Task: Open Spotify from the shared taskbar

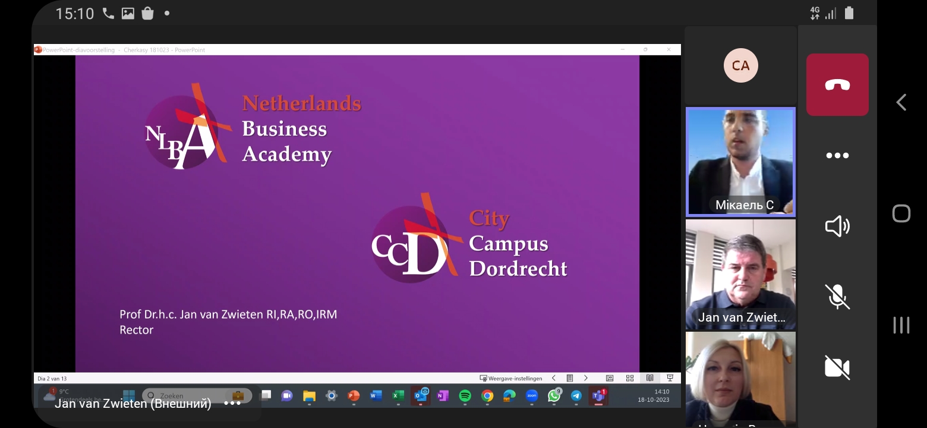Action: (465, 395)
